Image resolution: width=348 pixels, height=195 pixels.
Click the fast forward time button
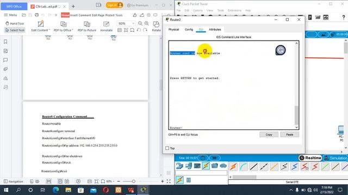(215, 158)
